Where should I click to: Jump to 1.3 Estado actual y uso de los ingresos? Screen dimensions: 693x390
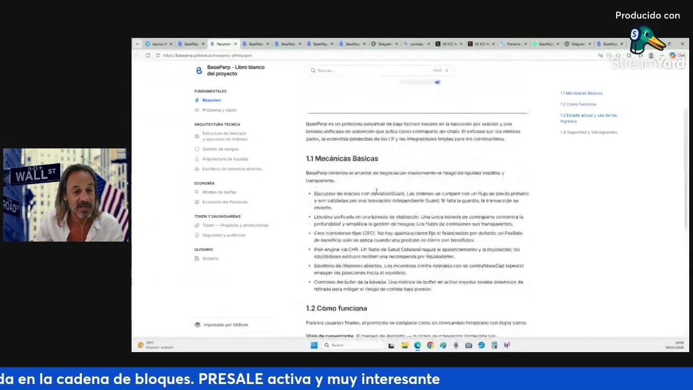pyautogui.click(x=589, y=118)
